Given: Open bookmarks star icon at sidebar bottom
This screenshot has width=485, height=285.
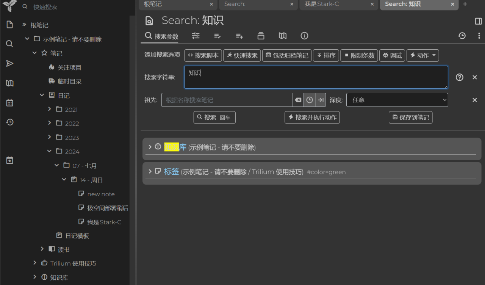Looking at the screenshot, I should tap(9, 160).
